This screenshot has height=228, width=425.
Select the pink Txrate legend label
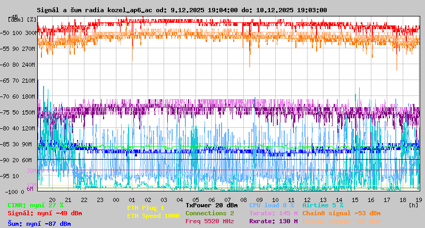273,213
